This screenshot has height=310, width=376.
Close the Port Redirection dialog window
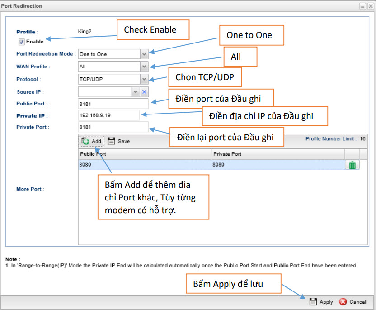(370, 6)
